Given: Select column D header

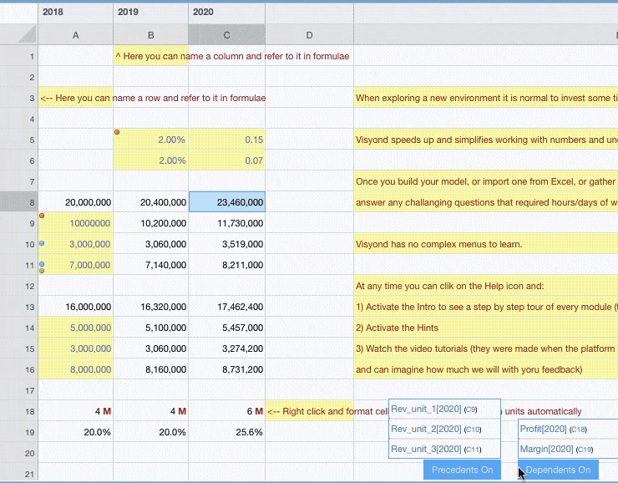Looking at the screenshot, I should point(309,35).
